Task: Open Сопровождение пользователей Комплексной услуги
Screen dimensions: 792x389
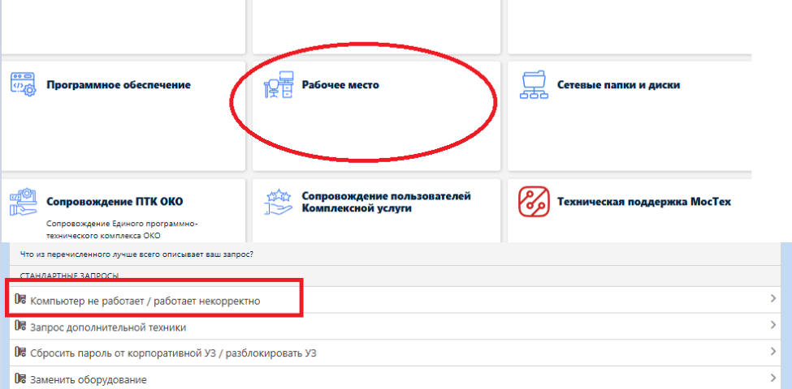Action: [386, 202]
